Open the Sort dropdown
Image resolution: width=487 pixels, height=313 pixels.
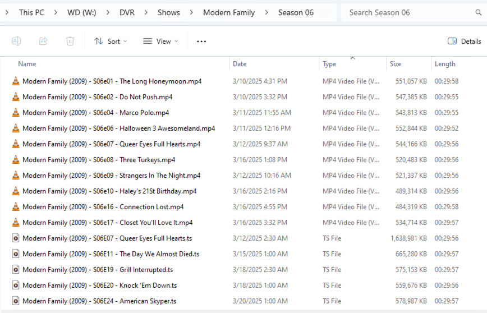pos(111,42)
